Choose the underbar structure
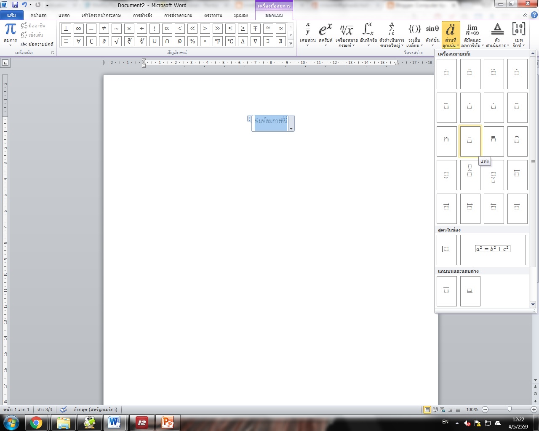Screen dimensions: 539x431 coord(470,291)
